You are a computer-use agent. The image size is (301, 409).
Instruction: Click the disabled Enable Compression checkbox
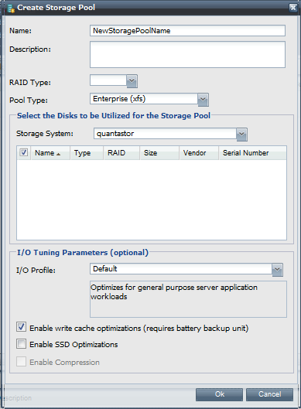coord(21,362)
